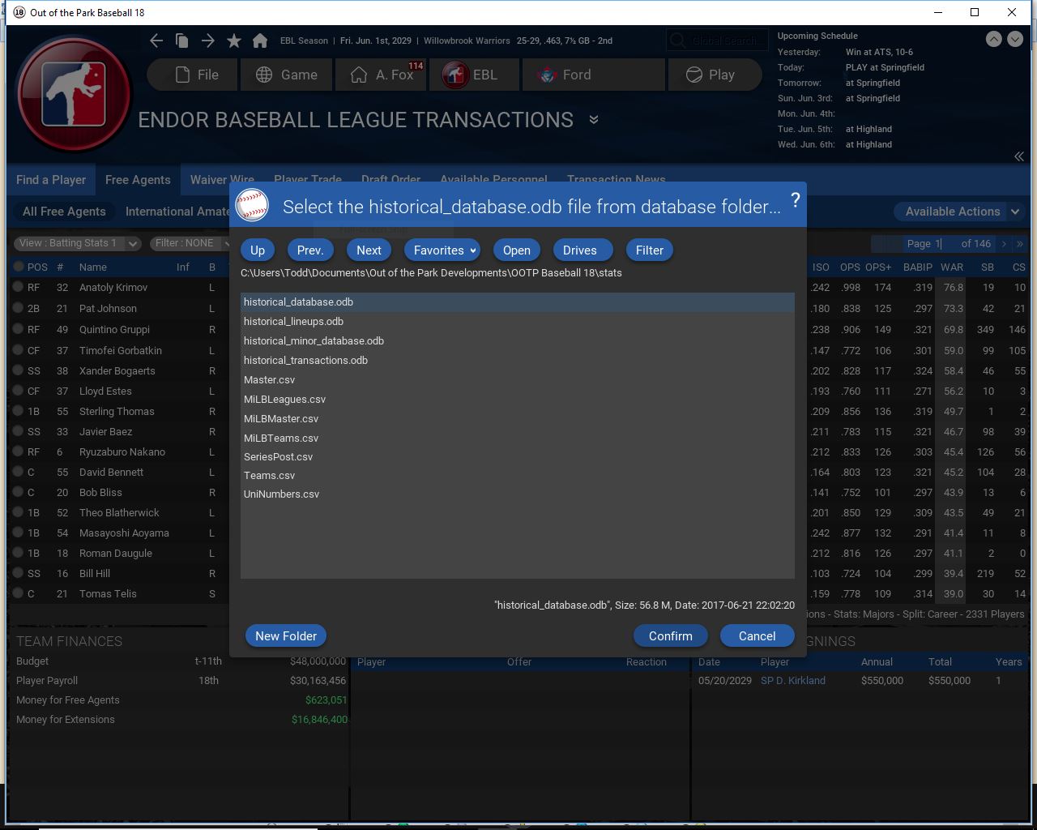Select the radio button for Anatoly Krimov
1037x830 pixels.
pos(19,288)
